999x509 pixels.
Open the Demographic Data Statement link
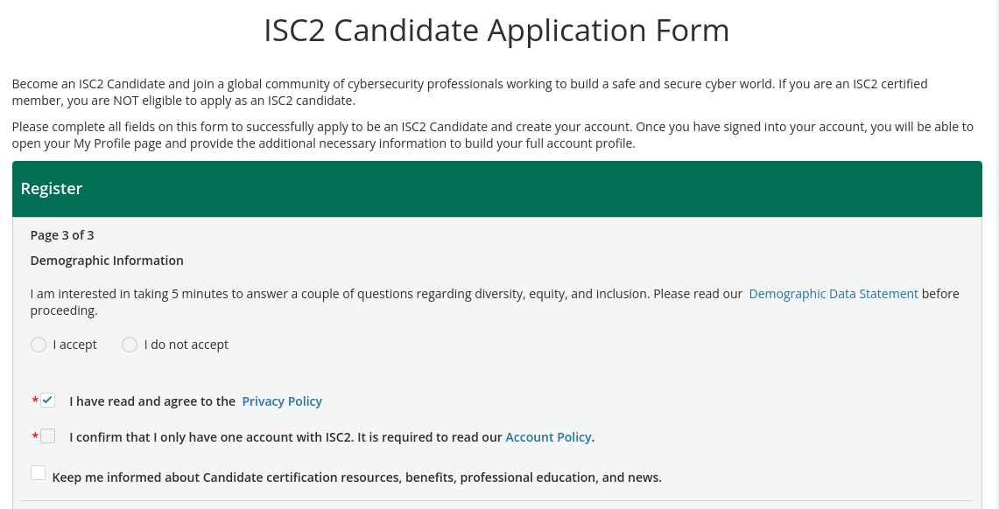pyautogui.click(x=833, y=293)
